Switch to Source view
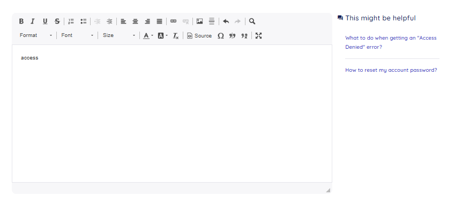462x210 pixels. coord(199,36)
